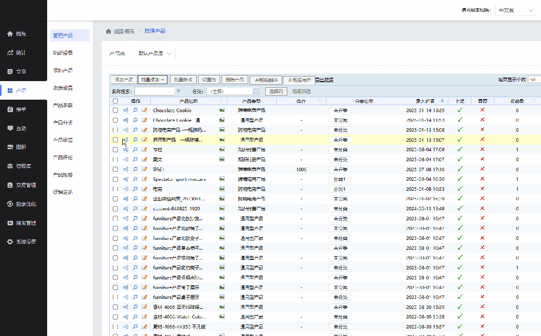This screenshot has height=336, width=541.
Task: Click green checkmark in 电商 row
Action: [x=460, y=189]
